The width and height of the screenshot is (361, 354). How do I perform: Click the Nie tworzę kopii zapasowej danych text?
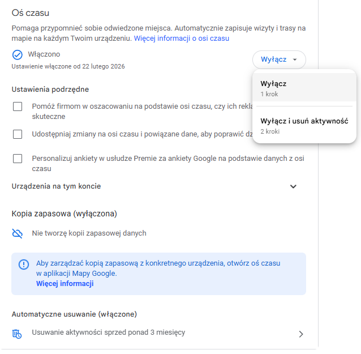click(x=89, y=233)
